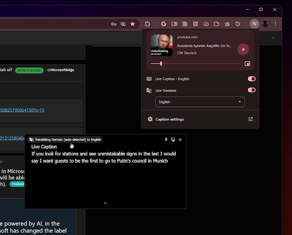Open Caption settings
The image size is (292, 235).
[170, 119]
